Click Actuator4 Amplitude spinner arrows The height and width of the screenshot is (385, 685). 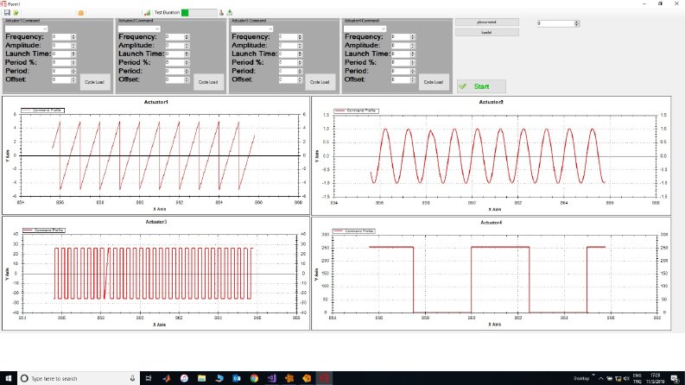412,46
